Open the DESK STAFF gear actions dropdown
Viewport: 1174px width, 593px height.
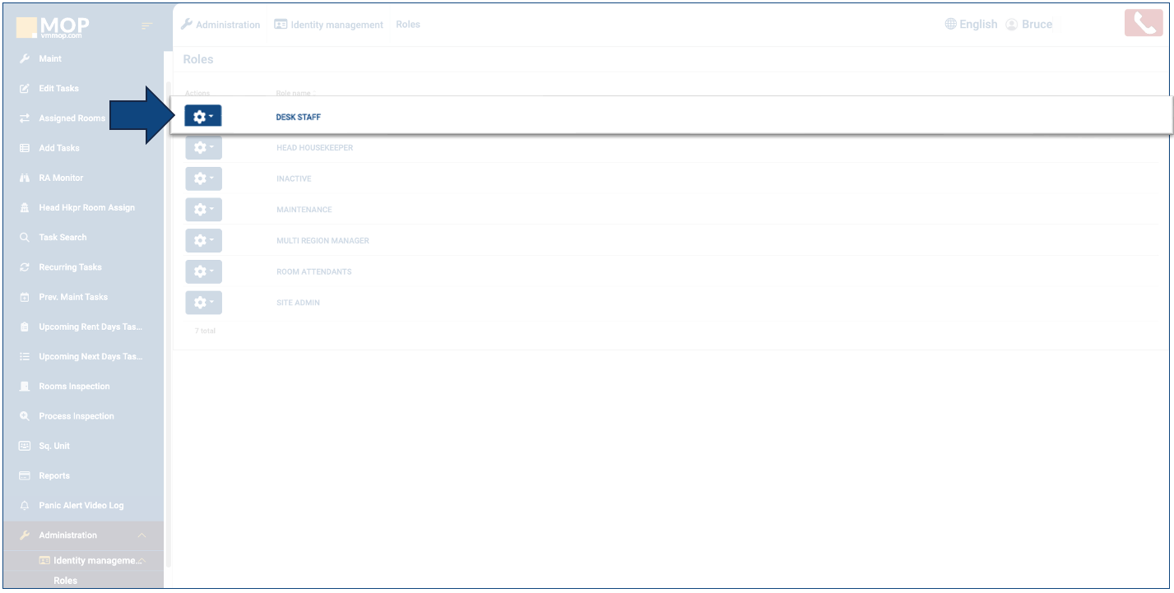point(202,117)
